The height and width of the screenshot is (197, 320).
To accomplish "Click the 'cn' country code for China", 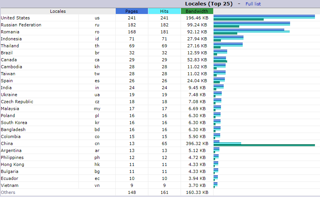I will pyautogui.click(x=97, y=143).
